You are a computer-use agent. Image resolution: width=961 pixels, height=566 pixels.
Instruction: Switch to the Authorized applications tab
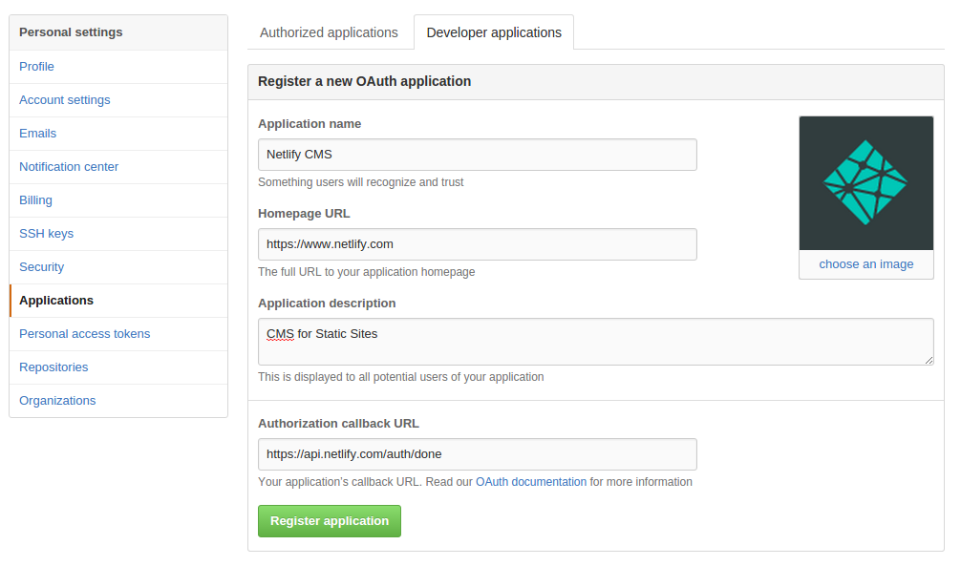pos(329,31)
